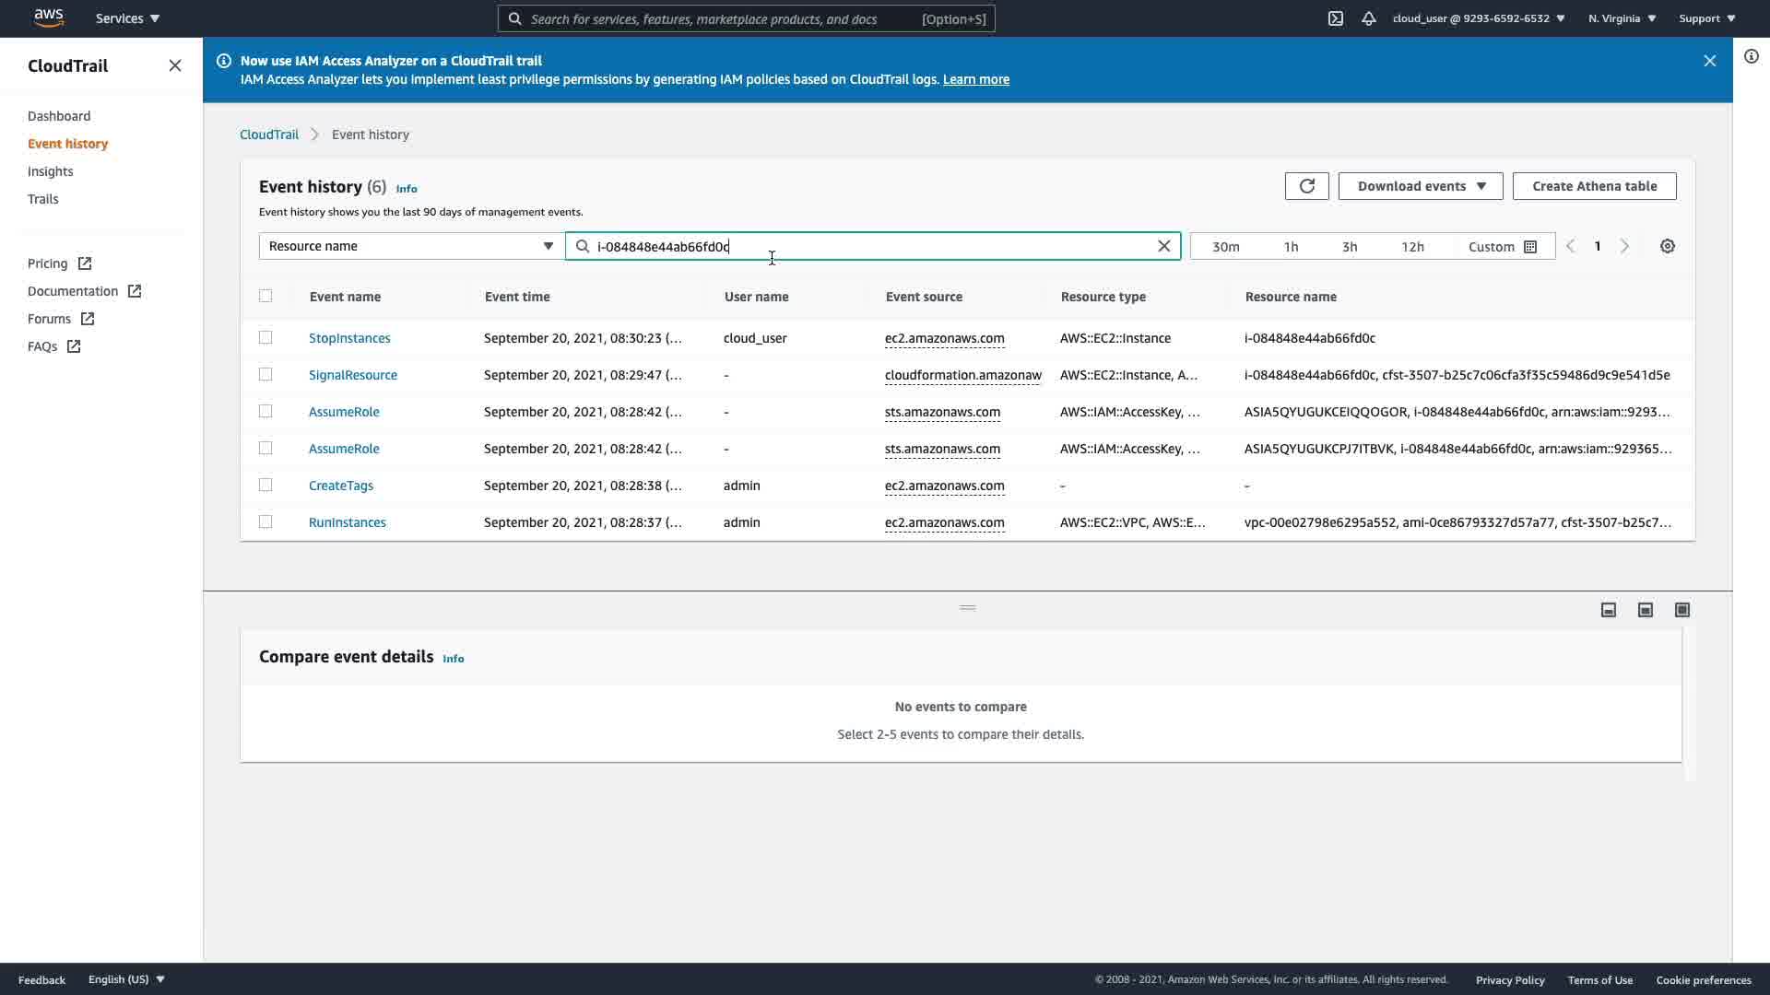The image size is (1770, 995).
Task: Collapse the compare panel to bottom
Action: tap(1608, 610)
